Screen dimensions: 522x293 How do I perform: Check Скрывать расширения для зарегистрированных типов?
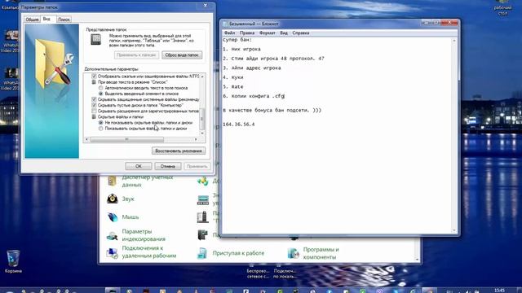click(x=94, y=111)
